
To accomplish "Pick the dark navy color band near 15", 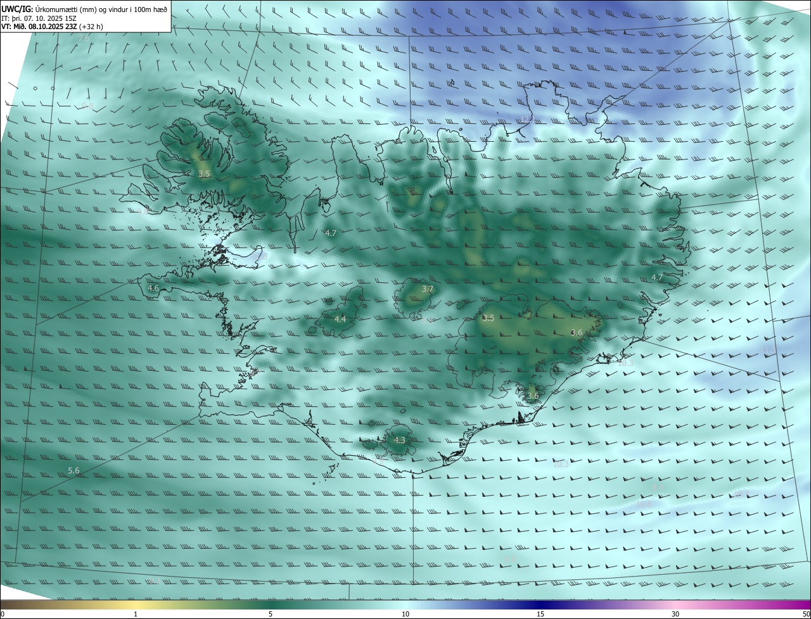I will tap(540, 604).
